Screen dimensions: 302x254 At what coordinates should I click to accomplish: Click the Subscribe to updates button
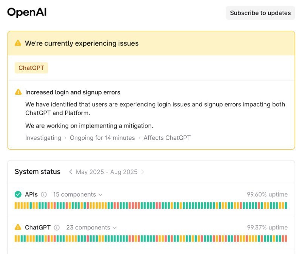(260, 13)
